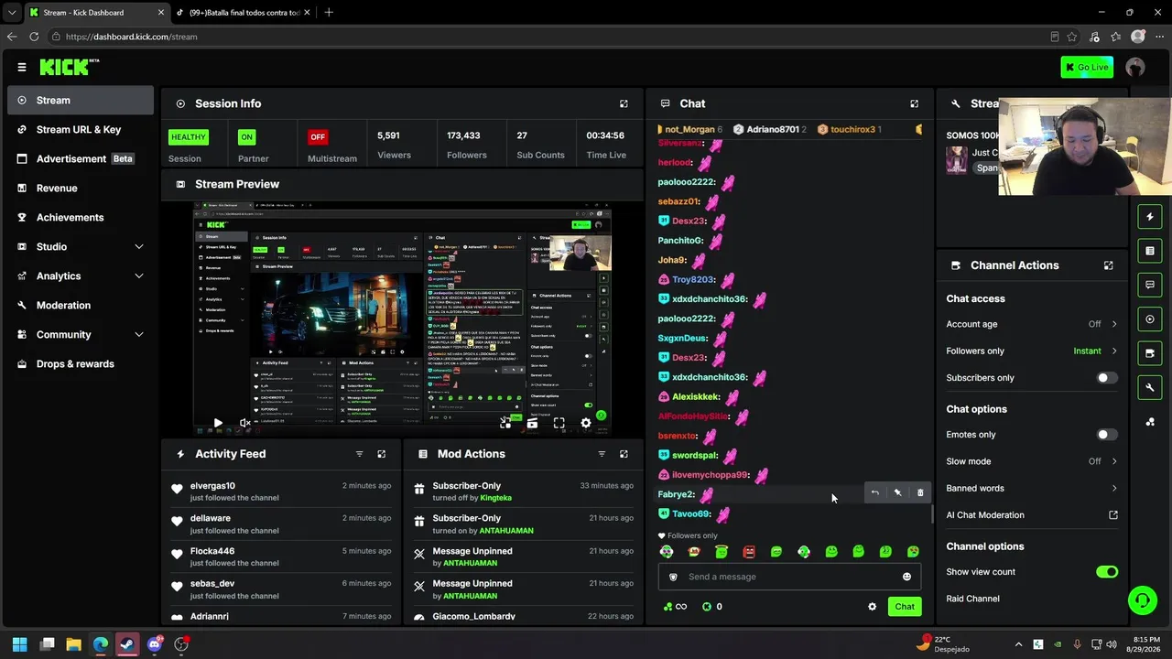1172x659 pixels.
Task: Open the Account age setting
Action: point(1032,324)
